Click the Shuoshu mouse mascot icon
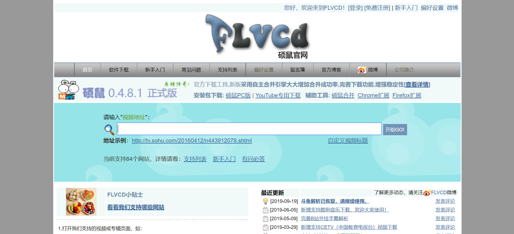 click(68, 90)
